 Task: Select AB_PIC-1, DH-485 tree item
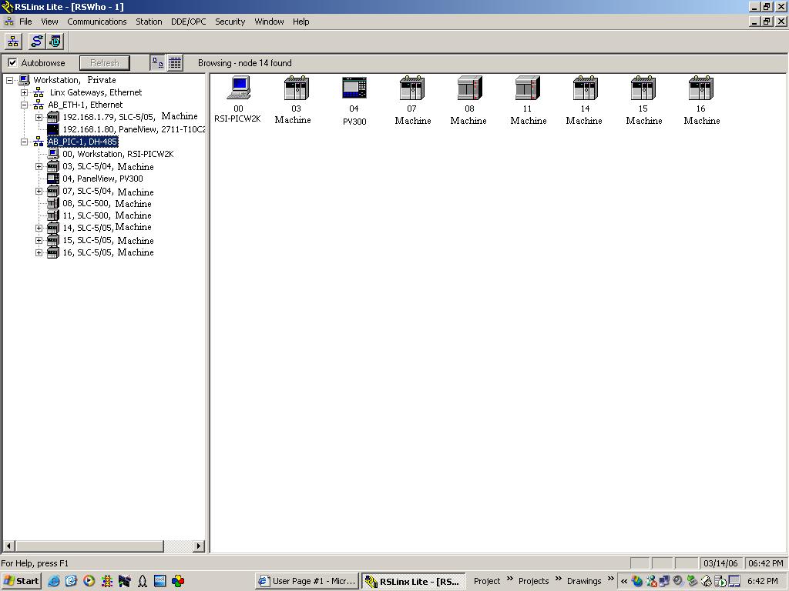click(82, 142)
